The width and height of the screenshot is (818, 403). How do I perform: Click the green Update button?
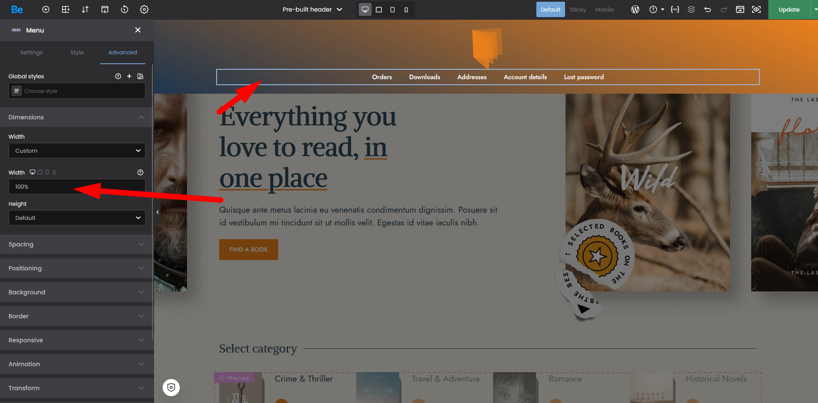pos(789,9)
